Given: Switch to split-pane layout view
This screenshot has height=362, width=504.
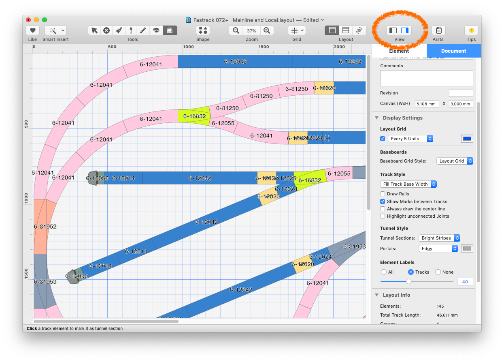Looking at the screenshot, I should coord(346,30).
